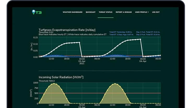Screen dimensions: 192x108
Task: Click the first peak of the white cumulative ET trace
Action: pos(79,42)
